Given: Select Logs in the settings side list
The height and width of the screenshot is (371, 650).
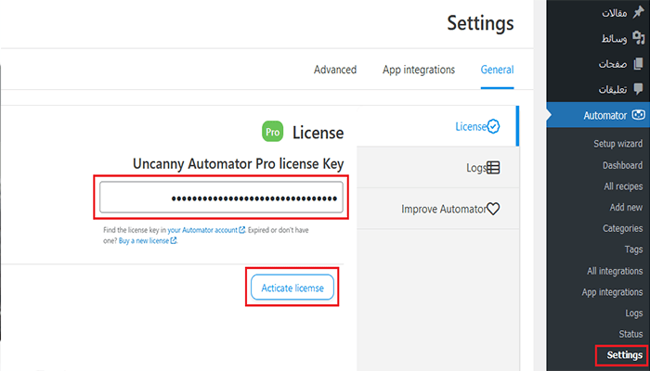Looking at the screenshot, I should [437, 168].
